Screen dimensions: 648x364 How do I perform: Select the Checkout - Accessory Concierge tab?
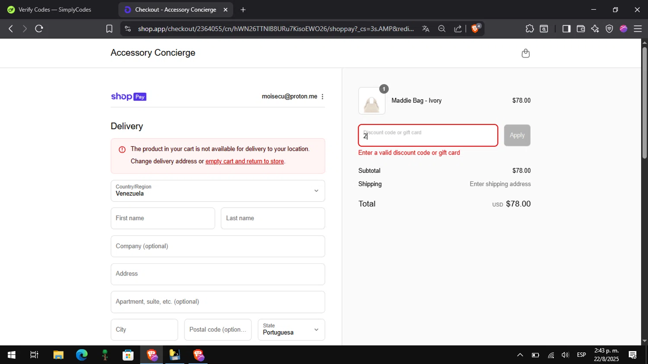(x=175, y=9)
